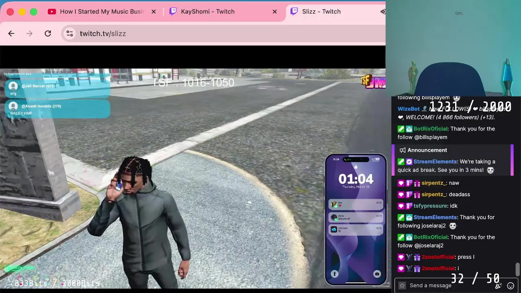
Task: Open the $2 payment notification on phone
Action: click(x=356, y=230)
